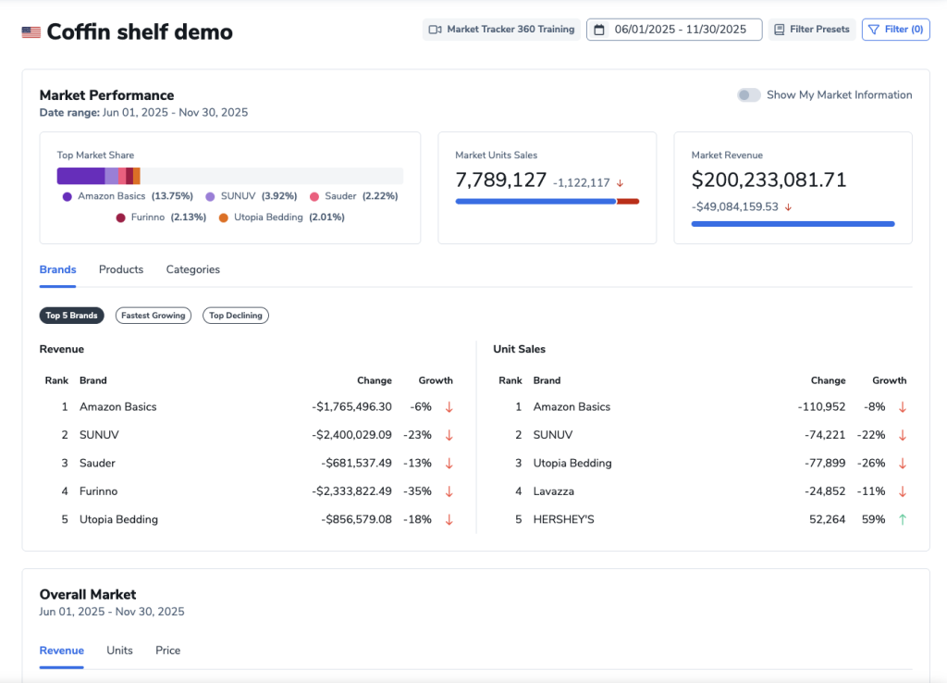Select the Fastest Growing filter chip
Viewport: 947px width, 683px height.
coord(154,316)
